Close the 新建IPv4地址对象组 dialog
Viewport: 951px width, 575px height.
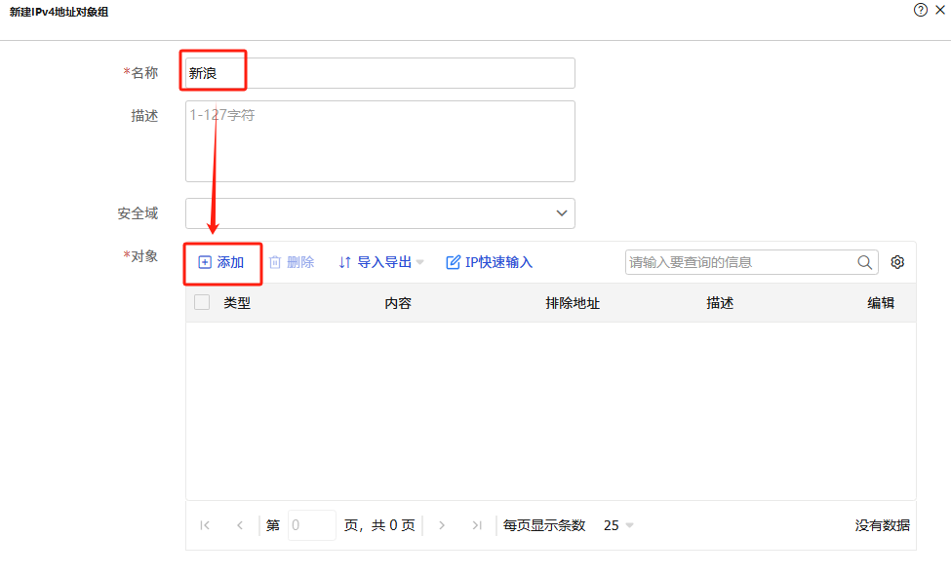tap(940, 10)
